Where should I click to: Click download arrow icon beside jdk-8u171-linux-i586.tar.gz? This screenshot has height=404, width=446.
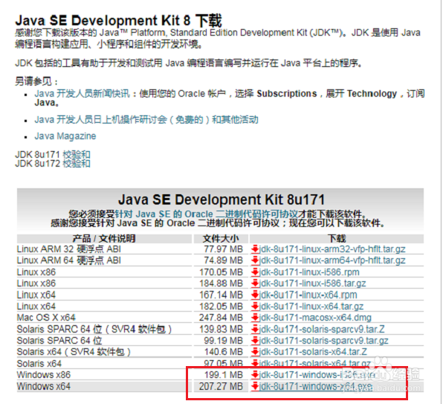[x=255, y=283]
